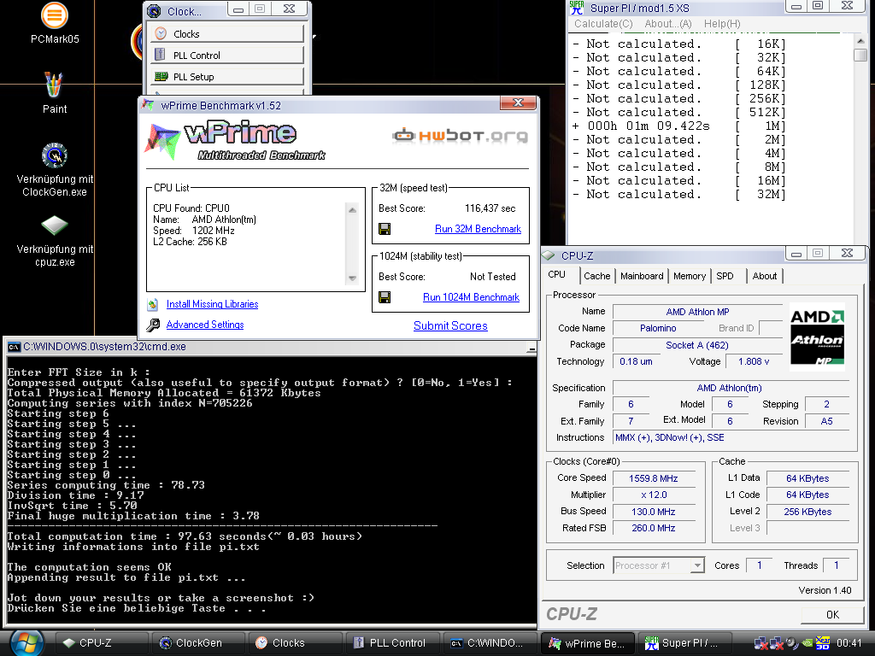Click the Install Missing Libraries icon
This screenshot has width=875, height=656.
pos(152,305)
